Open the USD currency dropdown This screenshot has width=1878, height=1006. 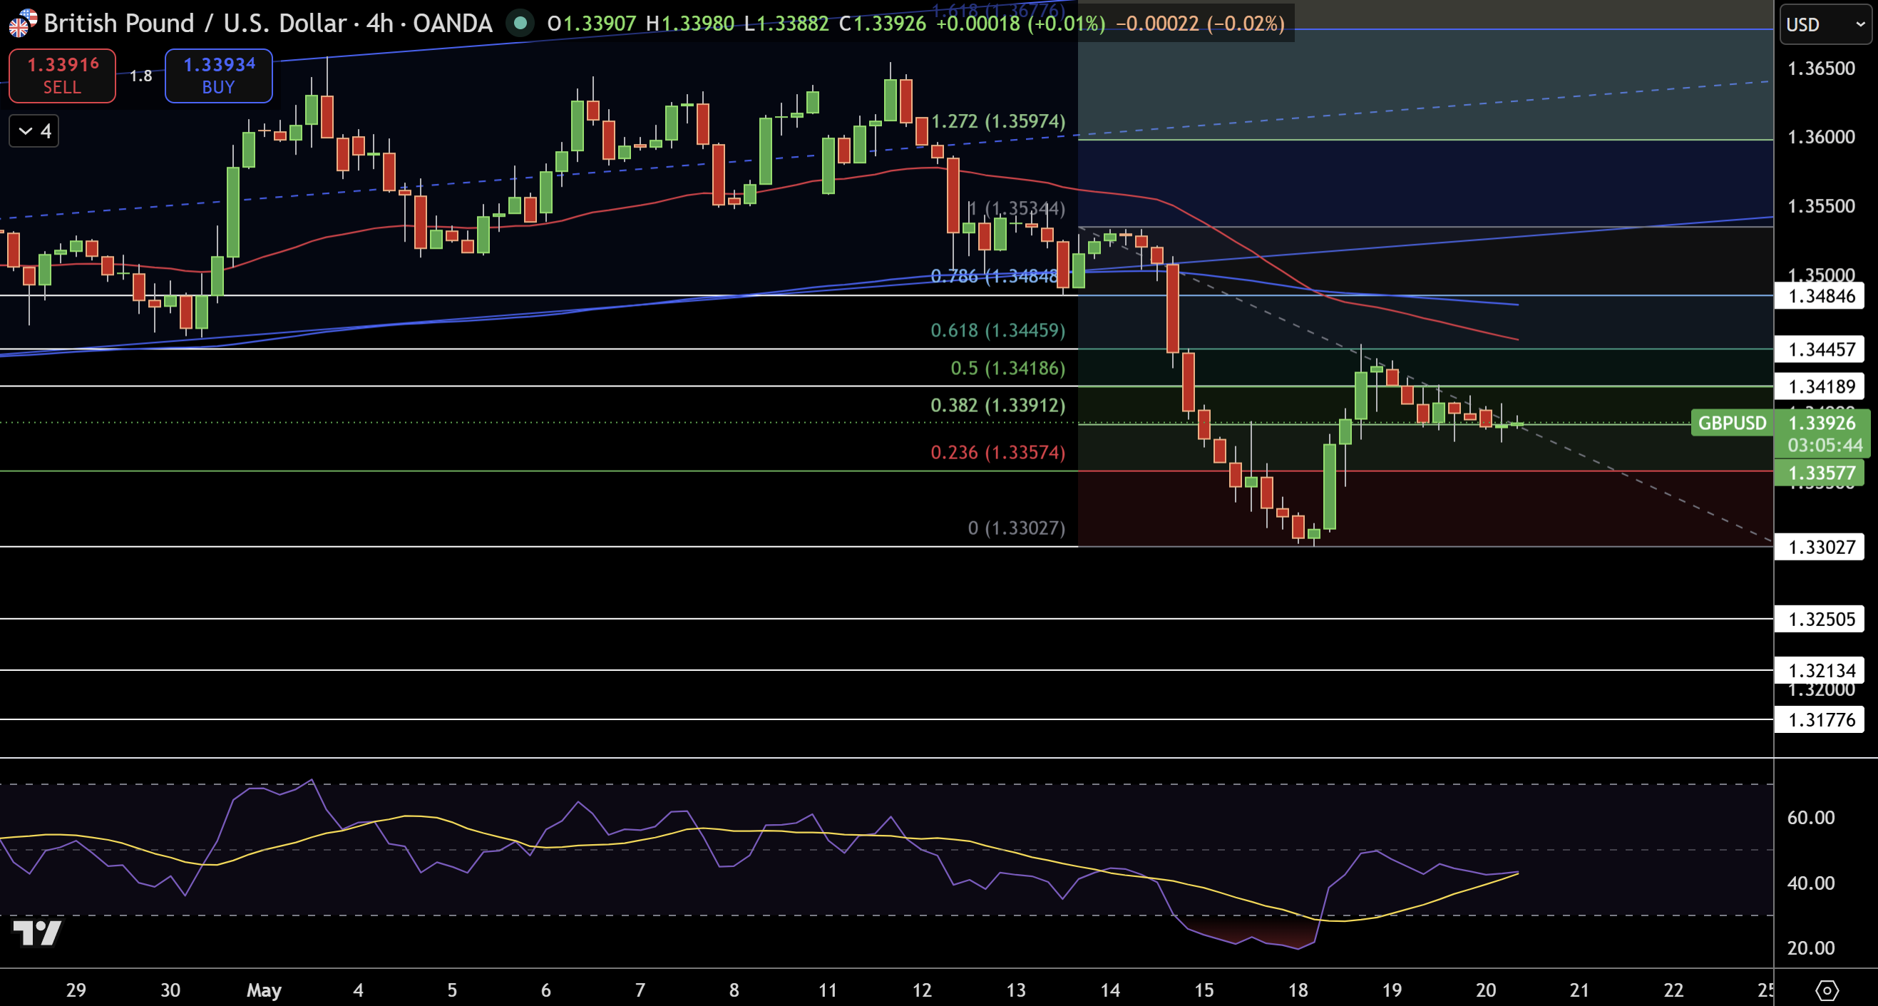click(1825, 25)
